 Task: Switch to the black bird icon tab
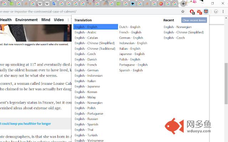click(133, 4)
